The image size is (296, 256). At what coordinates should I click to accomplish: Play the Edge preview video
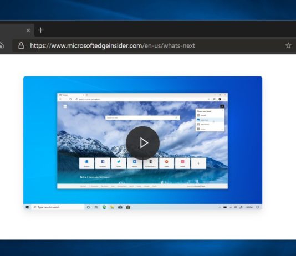pyautogui.click(x=142, y=143)
